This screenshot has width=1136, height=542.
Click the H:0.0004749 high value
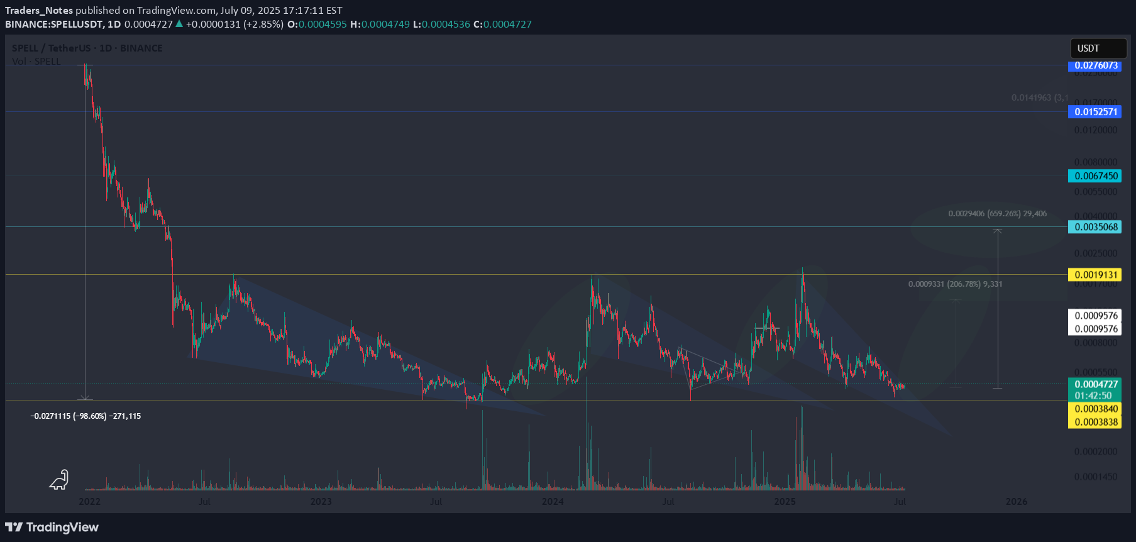380,25
